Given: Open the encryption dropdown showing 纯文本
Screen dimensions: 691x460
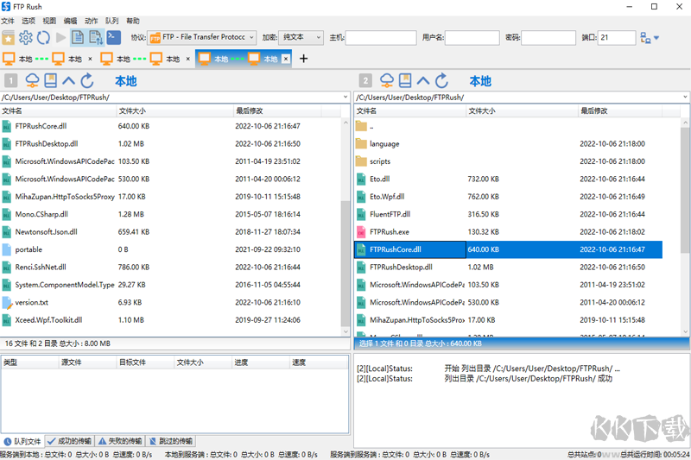Looking at the screenshot, I should tap(301, 37).
